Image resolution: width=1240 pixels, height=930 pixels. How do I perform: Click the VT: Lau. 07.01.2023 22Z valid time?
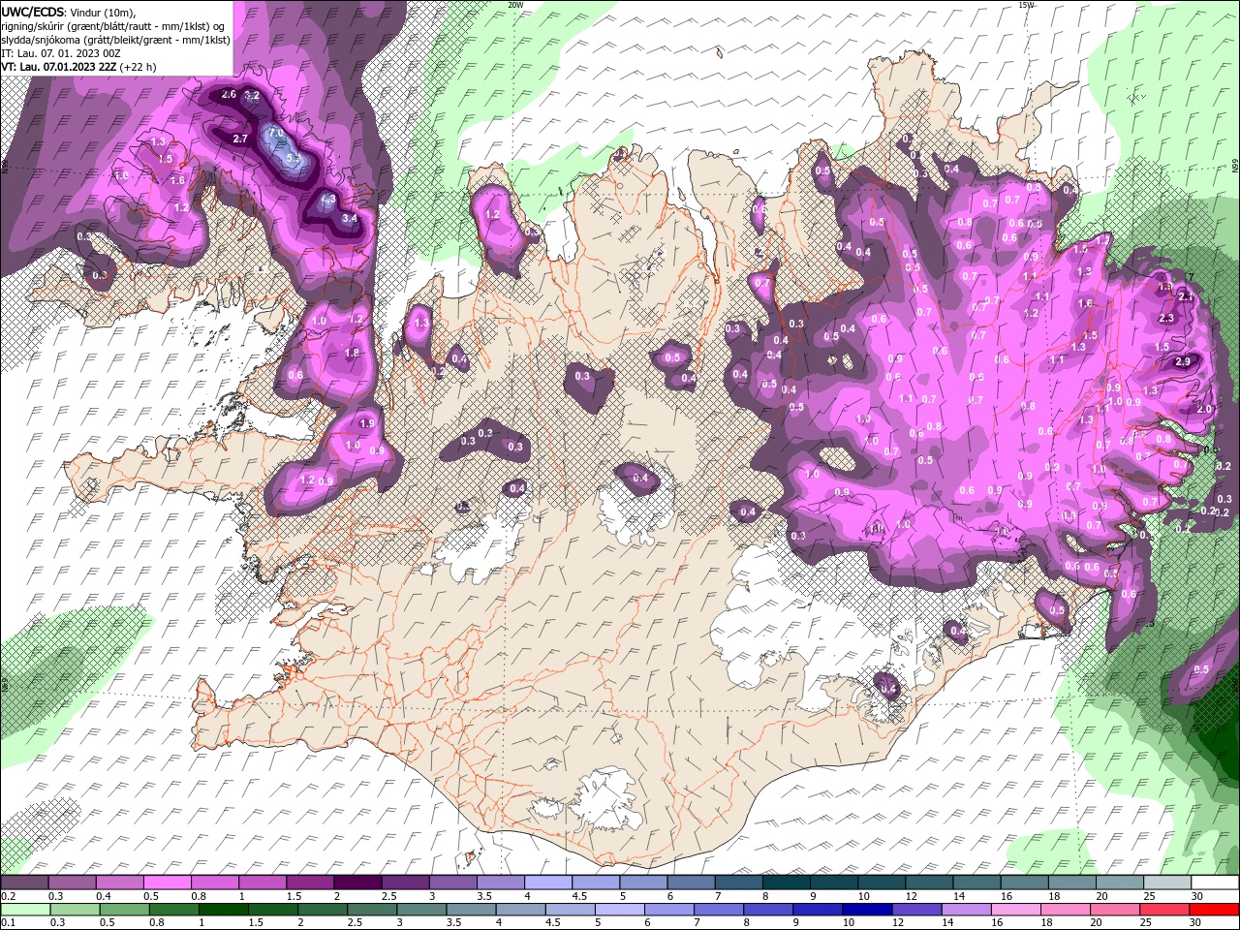coord(59,67)
